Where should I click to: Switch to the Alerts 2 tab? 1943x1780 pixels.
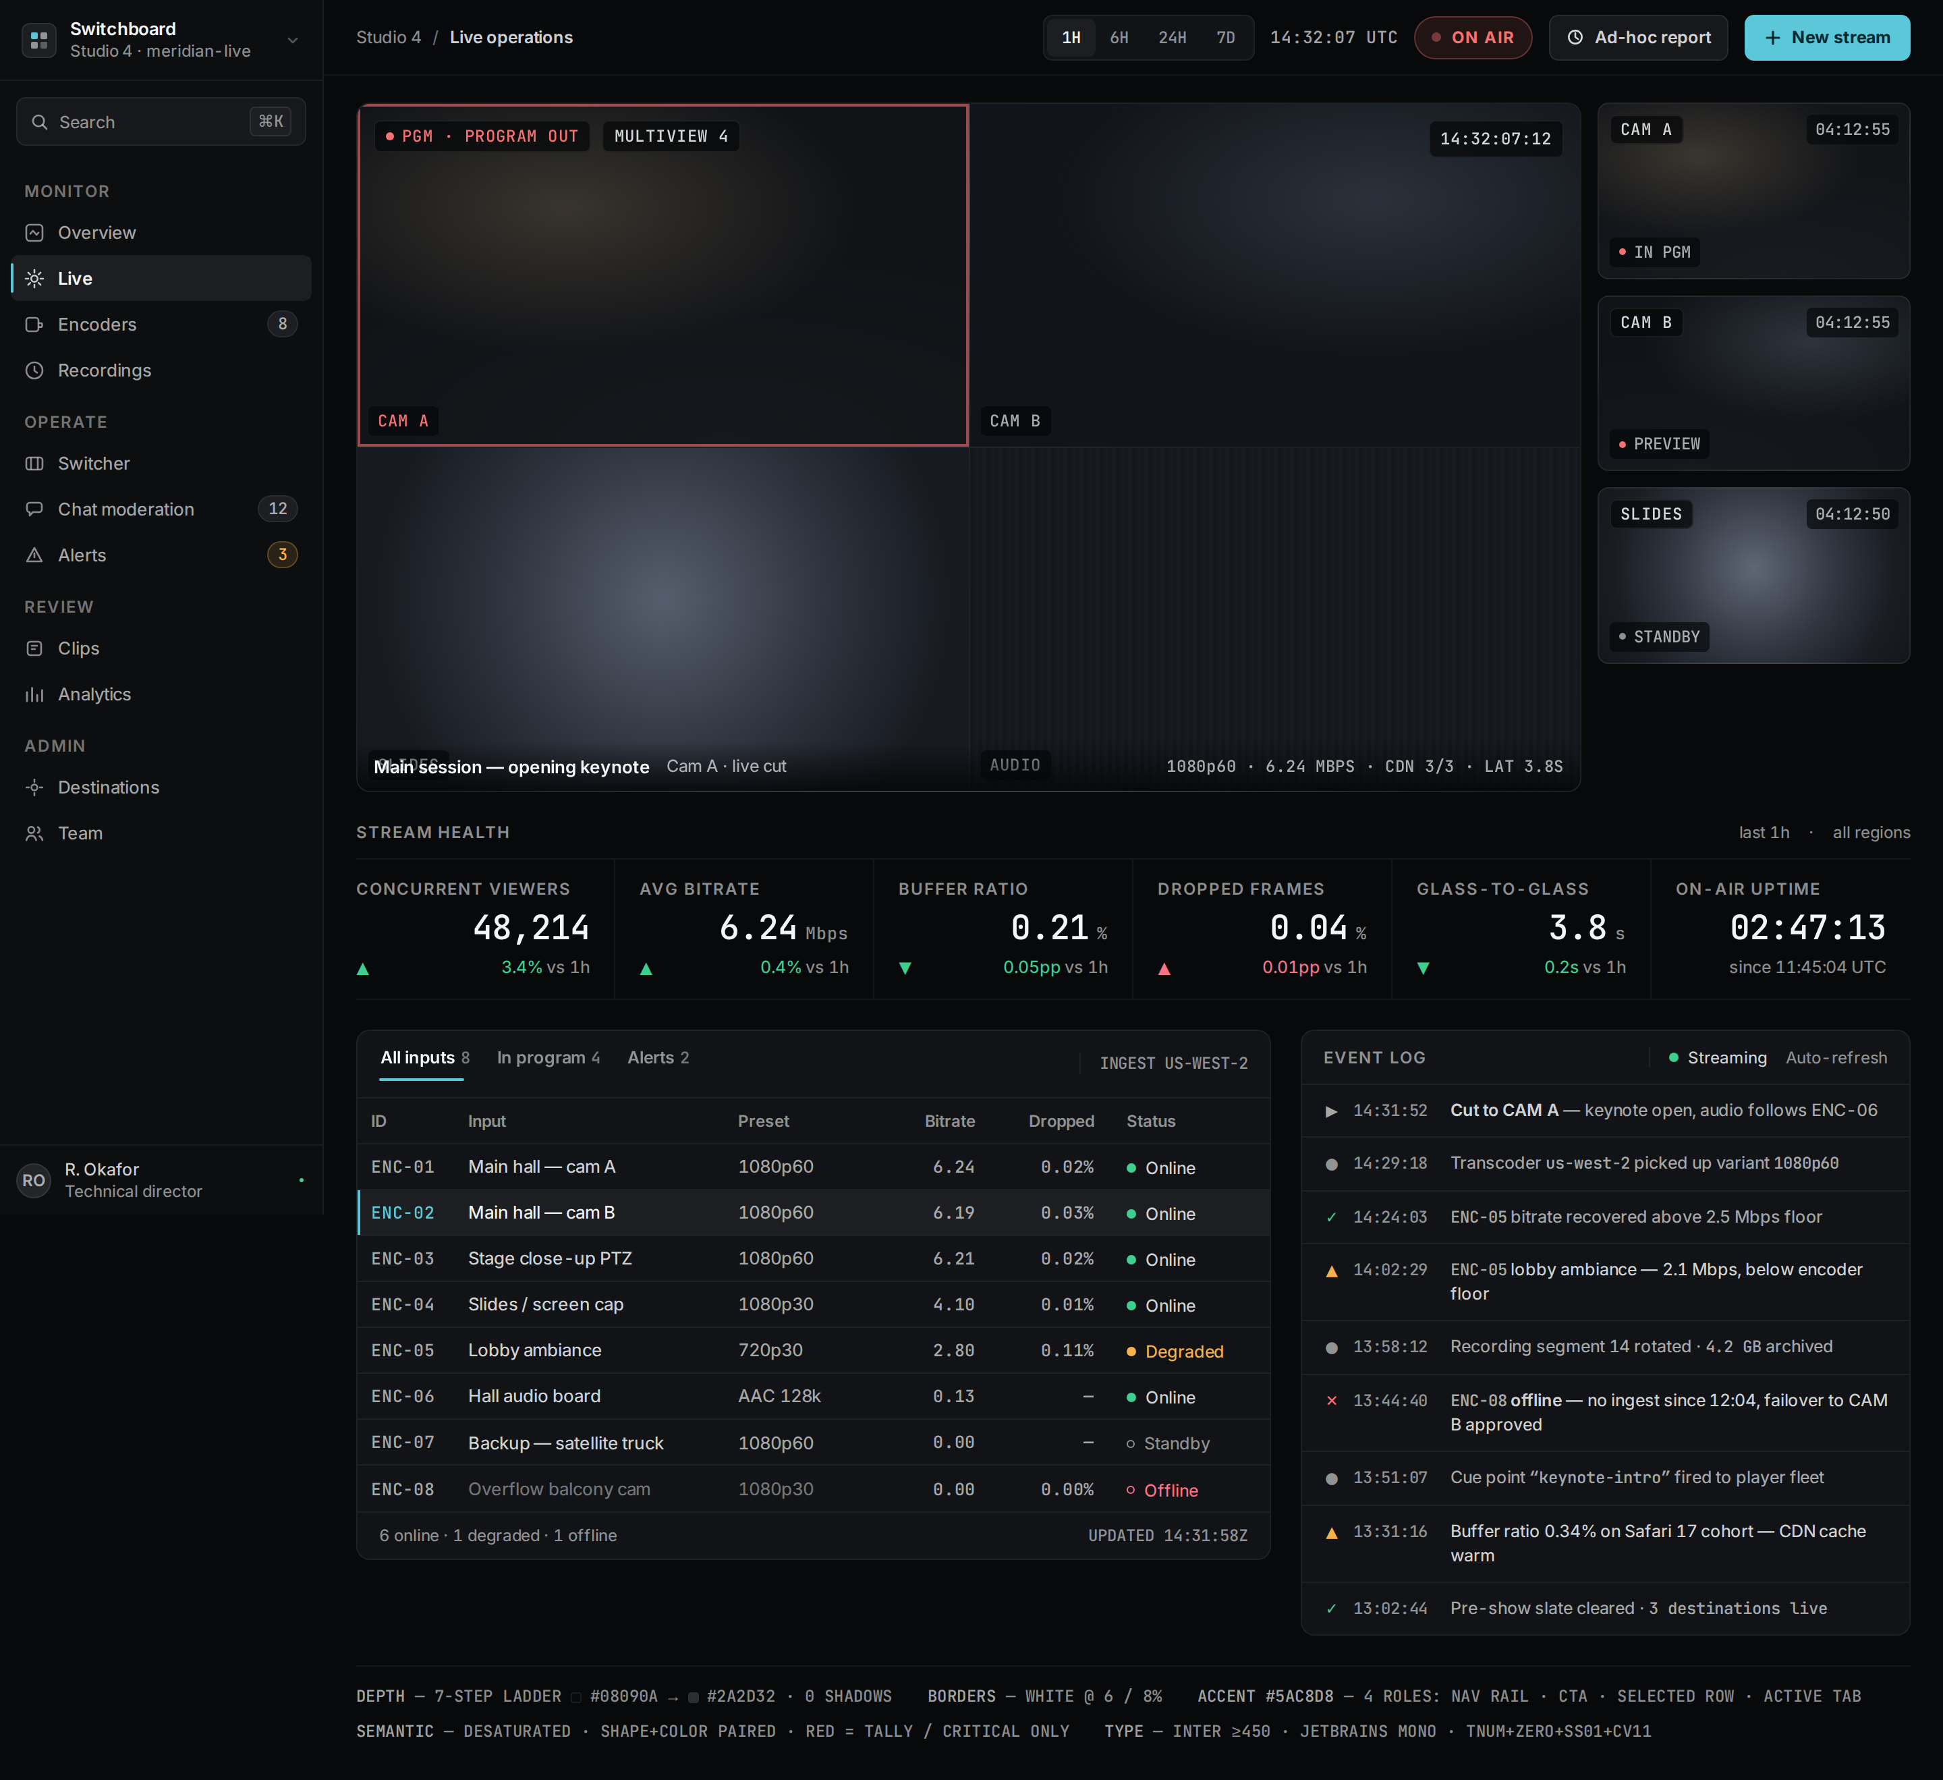click(x=658, y=1058)
